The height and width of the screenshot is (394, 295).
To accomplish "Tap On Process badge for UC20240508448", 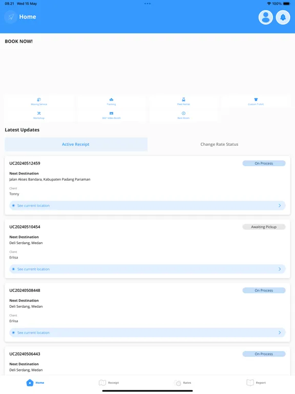I will [264, 290].
